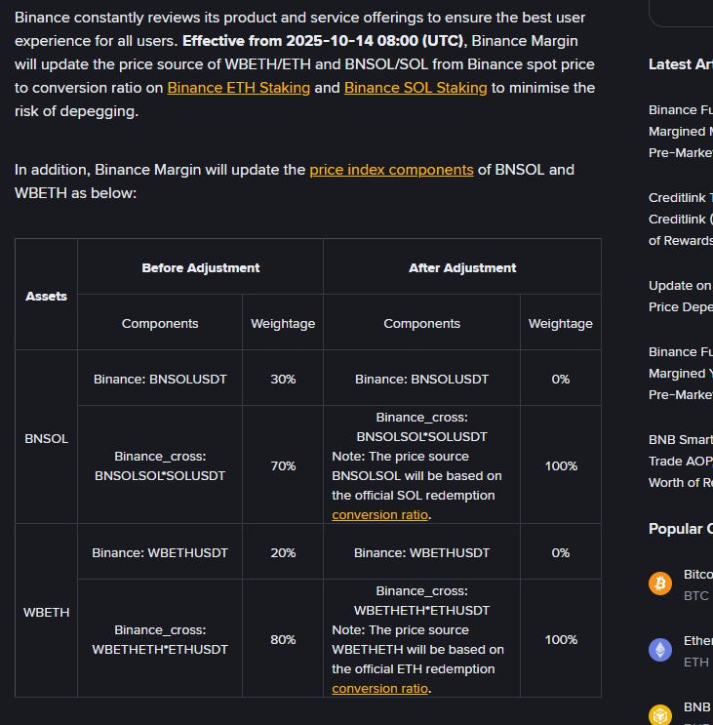Image resolution: width=713 pixels, height=725 pixels.
Task: Select Binance: BNSOLUSDT under Before Adjustment
Action: pyautogui.click(x=160, y=380)
